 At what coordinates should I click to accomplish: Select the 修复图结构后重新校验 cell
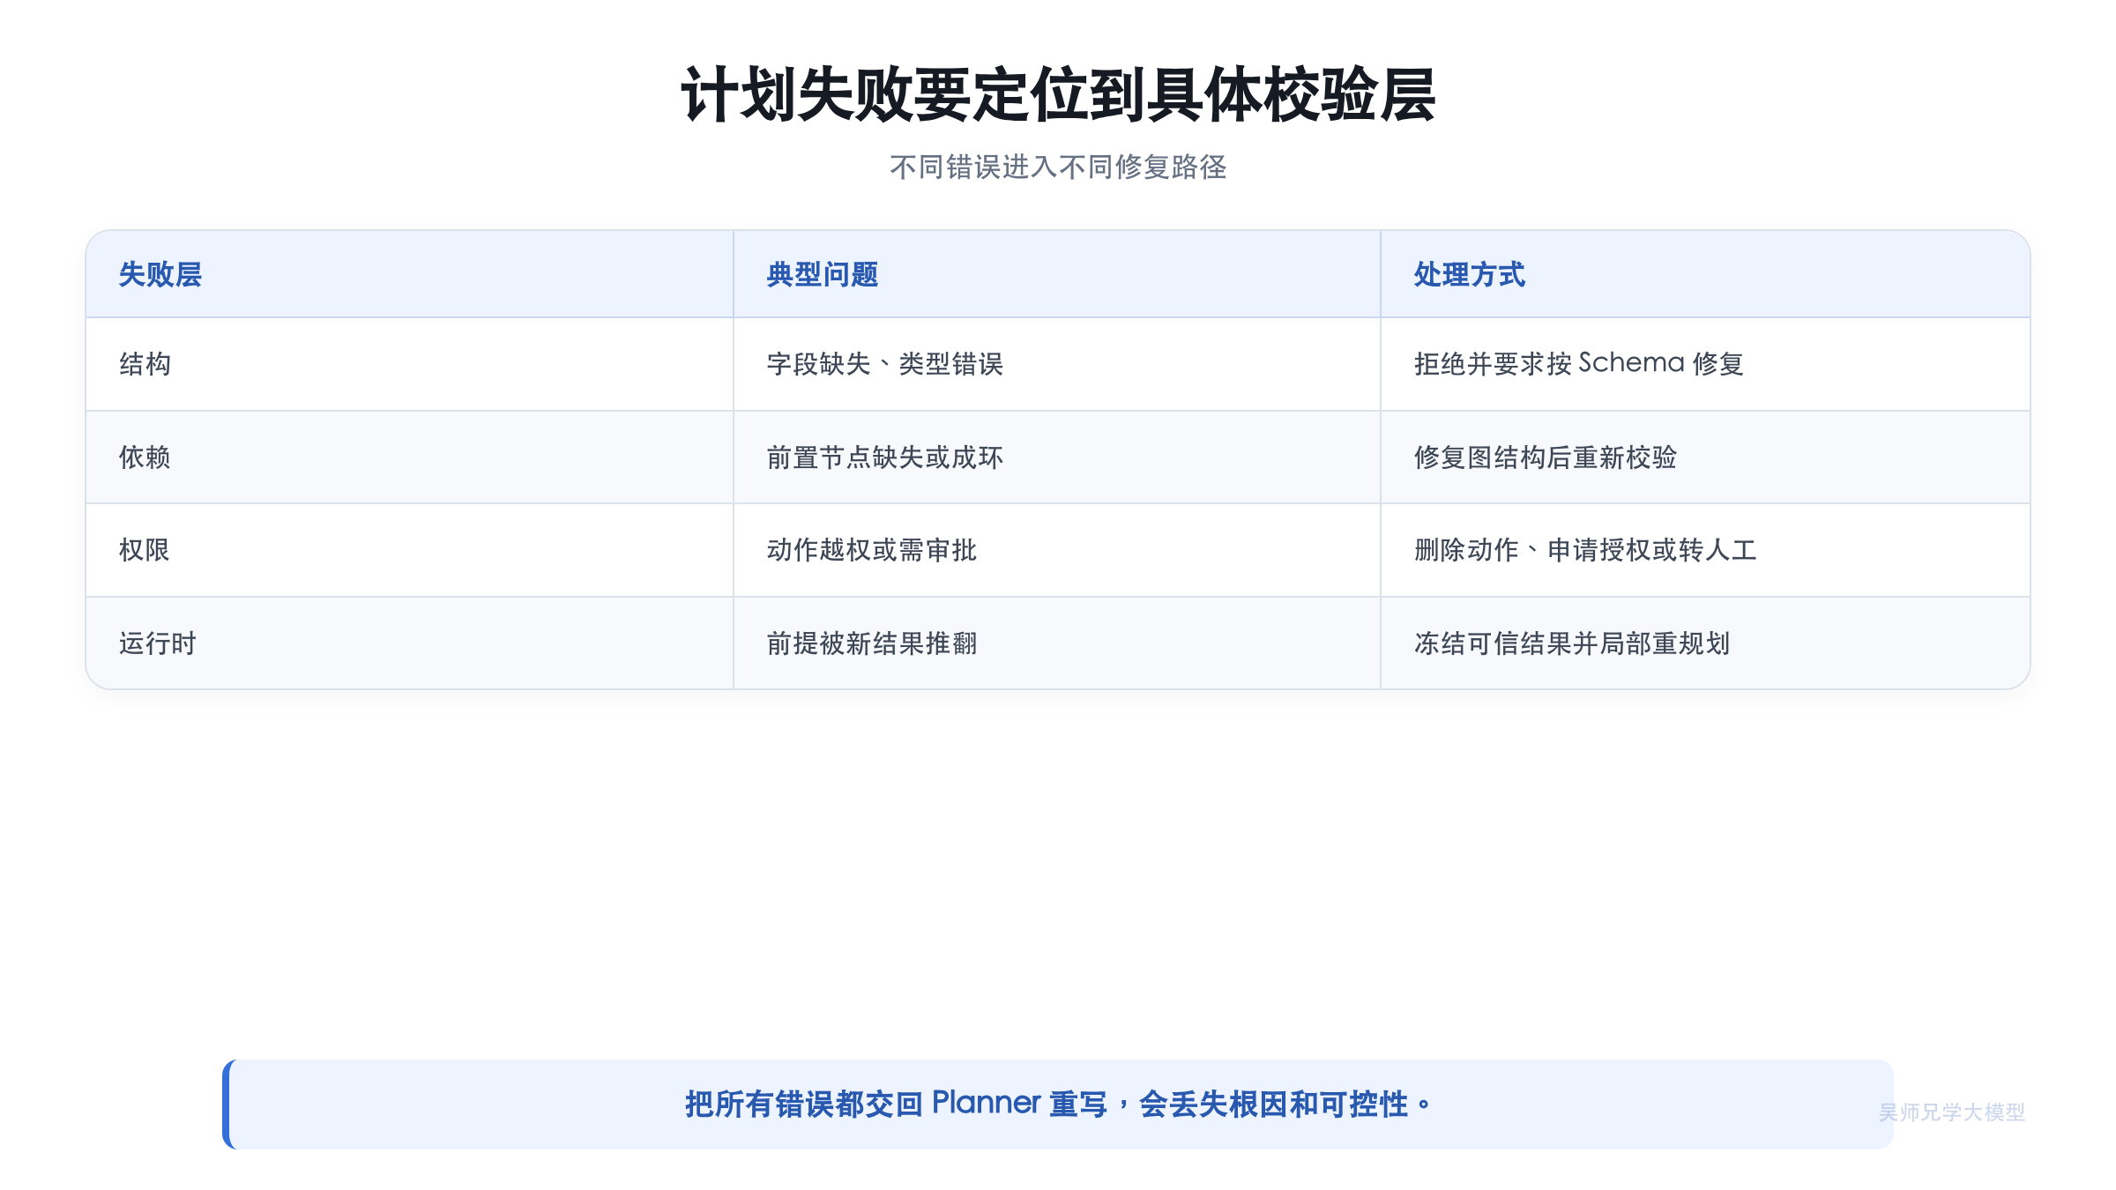click(x=1705, y=457)
